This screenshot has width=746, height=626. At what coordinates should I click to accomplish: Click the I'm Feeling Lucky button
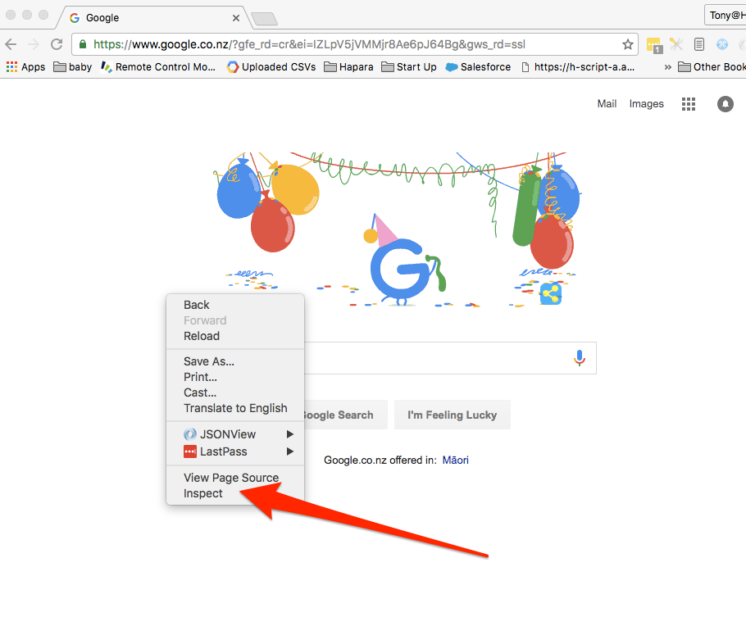pos(452,415)
